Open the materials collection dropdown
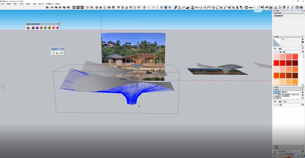The height and width of the screenshot is (158, 305). (300, 52)
